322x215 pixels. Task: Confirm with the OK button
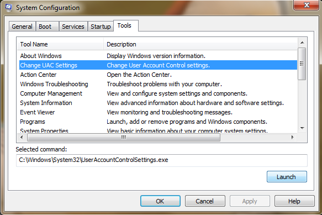pyautogui.click(x=160, y=201)
